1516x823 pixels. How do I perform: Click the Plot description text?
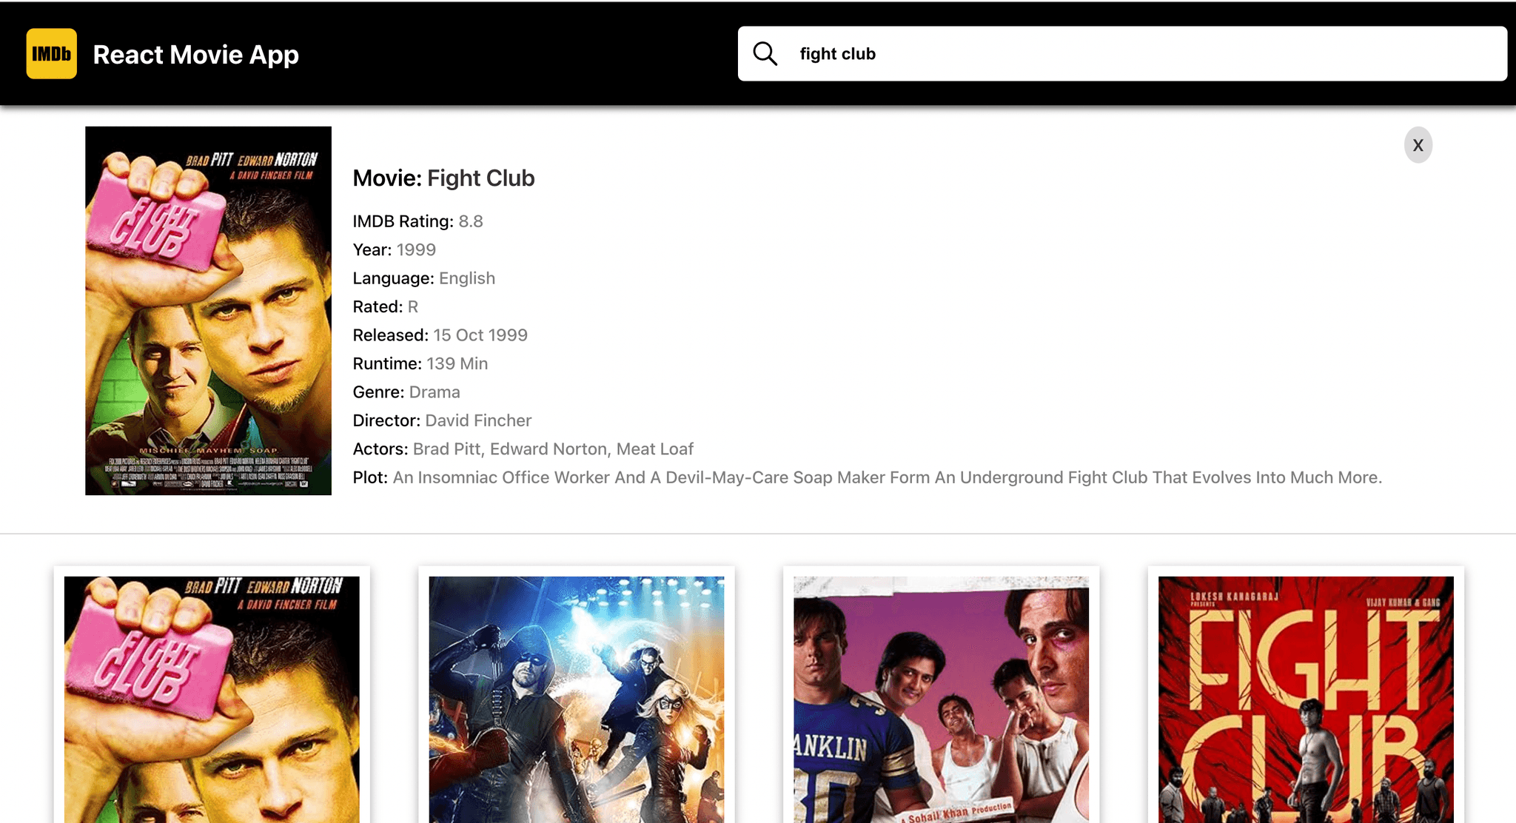(x=888, y=477)
